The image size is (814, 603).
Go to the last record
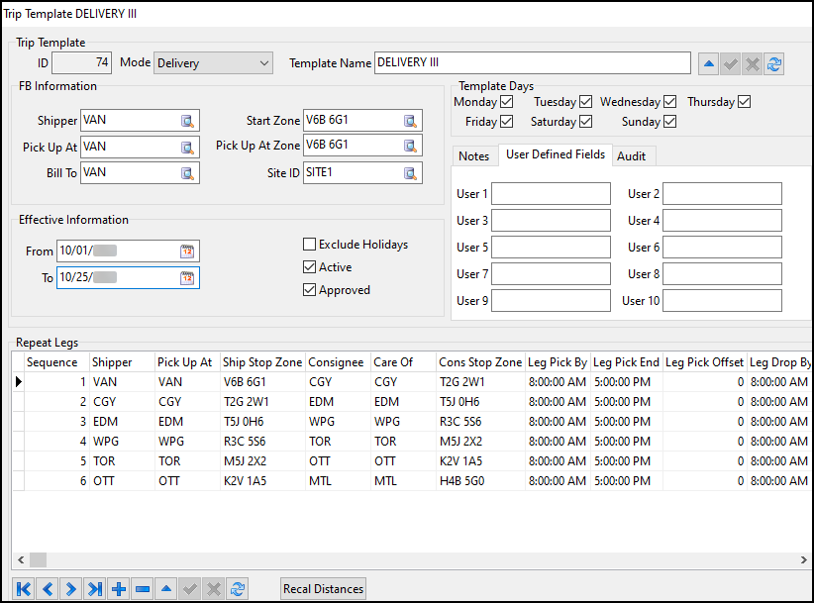coord(94,588)
